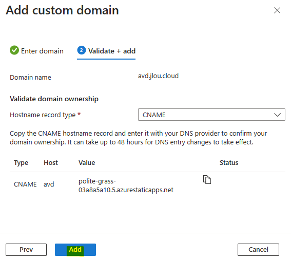The width and height of the screenshot is (291, 260).
Task: Click the Add button
Action: click(x=75, y=250)
